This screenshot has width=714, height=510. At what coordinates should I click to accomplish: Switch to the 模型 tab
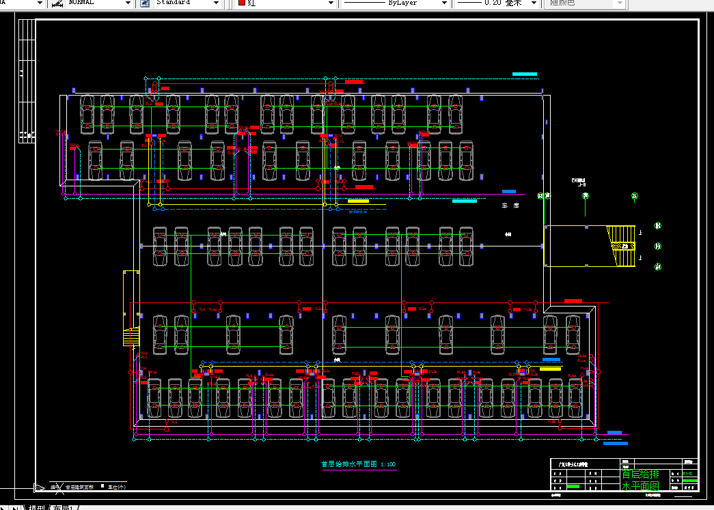pyautogui.click(x=38, y=507)
